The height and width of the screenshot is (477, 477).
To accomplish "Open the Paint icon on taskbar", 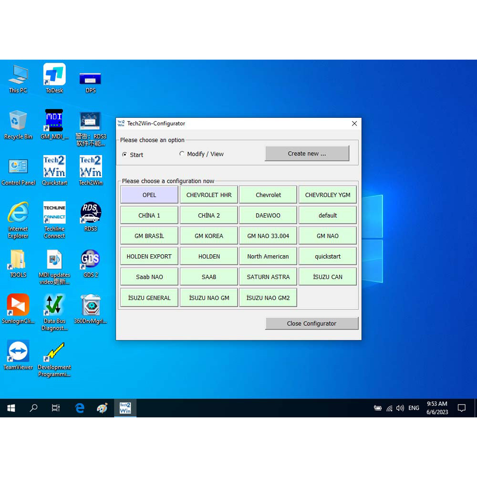I will 102,408.
